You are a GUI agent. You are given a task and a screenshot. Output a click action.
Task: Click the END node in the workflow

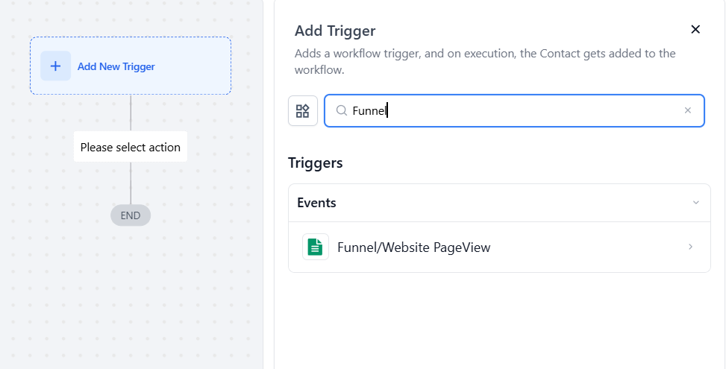[x=131, y=215]
